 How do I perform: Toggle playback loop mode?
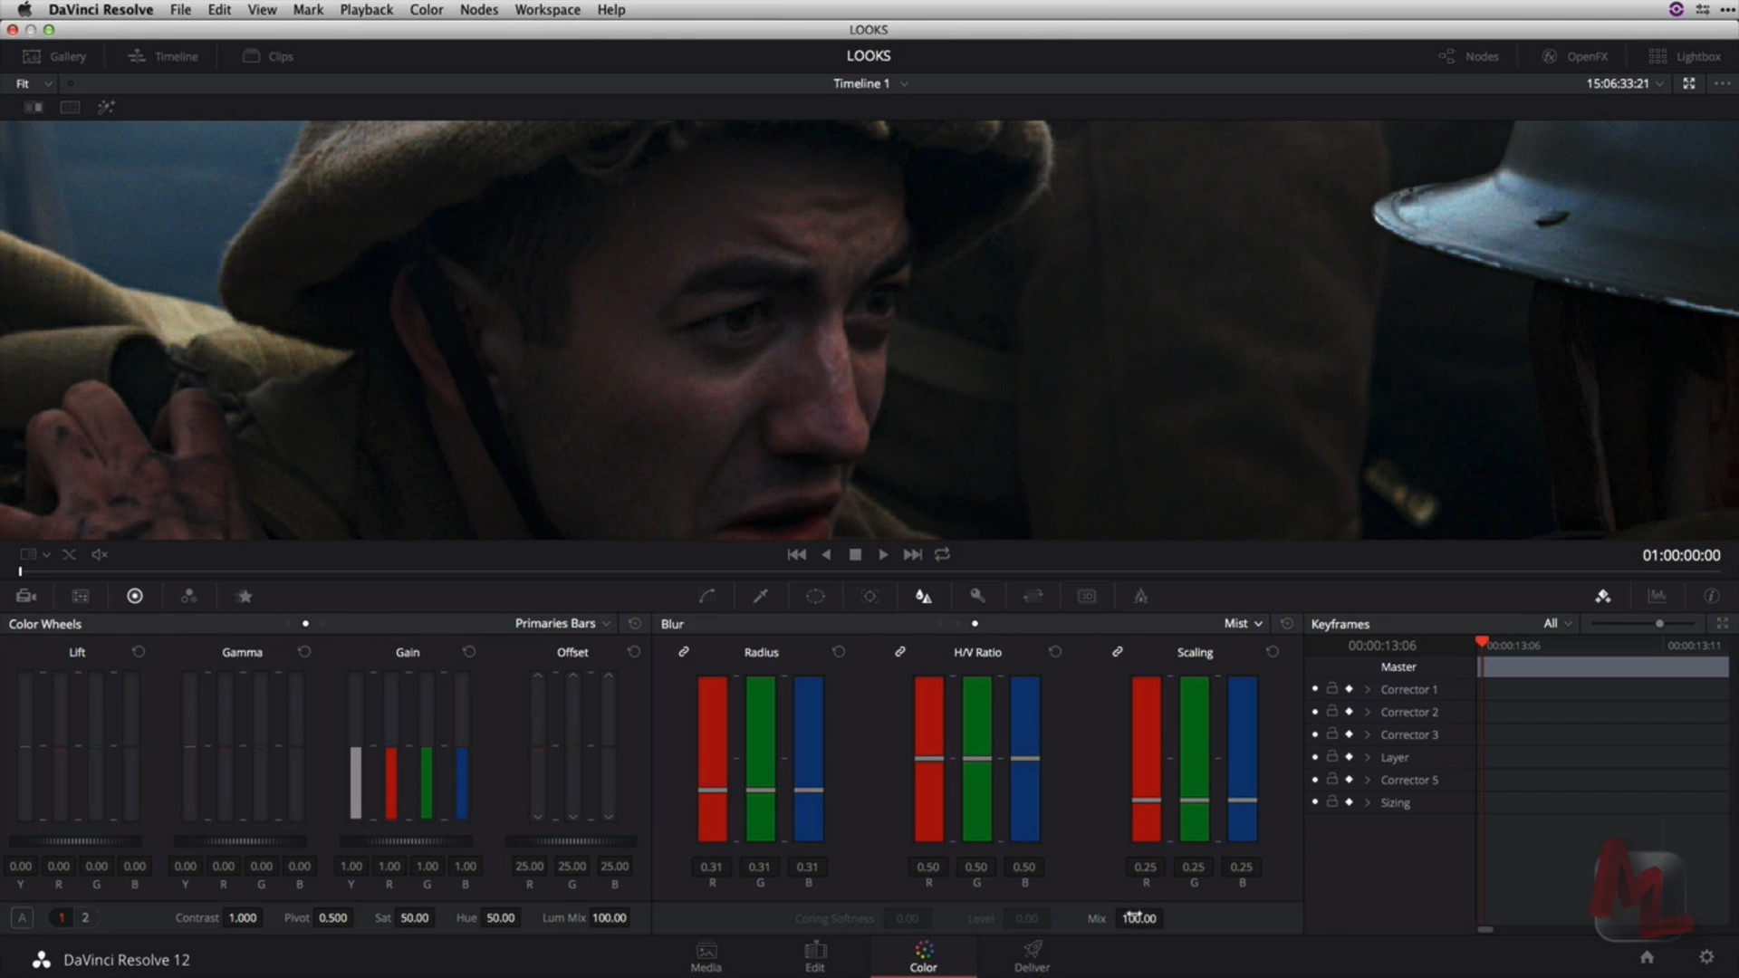[943, 554]
